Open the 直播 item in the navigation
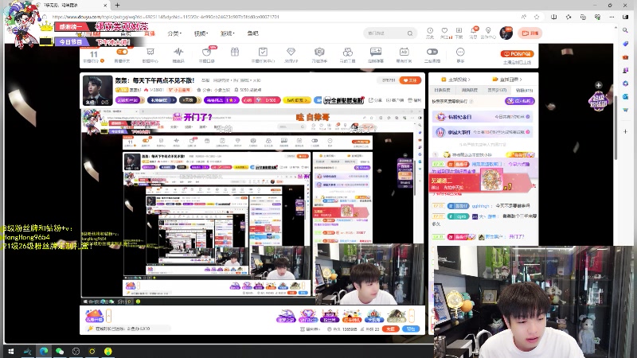The width and height of the screenshot is (637, 358). click(x=150, y=33)
